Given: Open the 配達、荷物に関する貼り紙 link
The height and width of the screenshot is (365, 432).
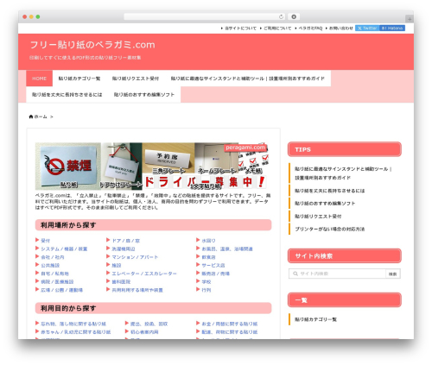Looking at the screenshot, I should (230, 332).
